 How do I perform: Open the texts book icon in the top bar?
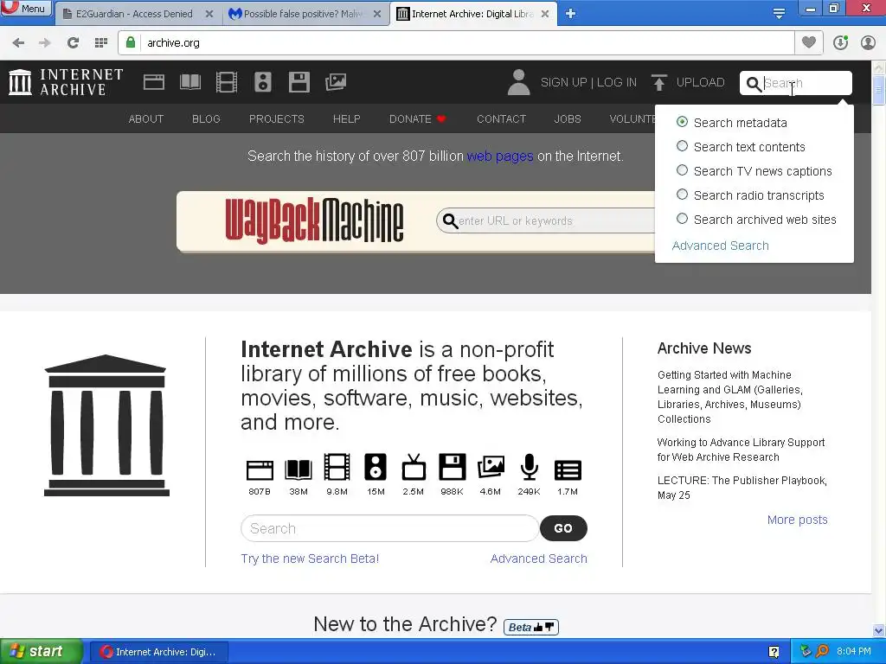[189, 82]
